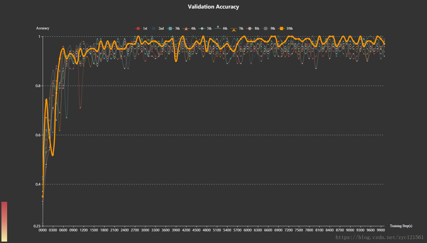The image size is (427, 243).
Task: Click x-axis tick label 5700
Action: [x=237, y=230]
